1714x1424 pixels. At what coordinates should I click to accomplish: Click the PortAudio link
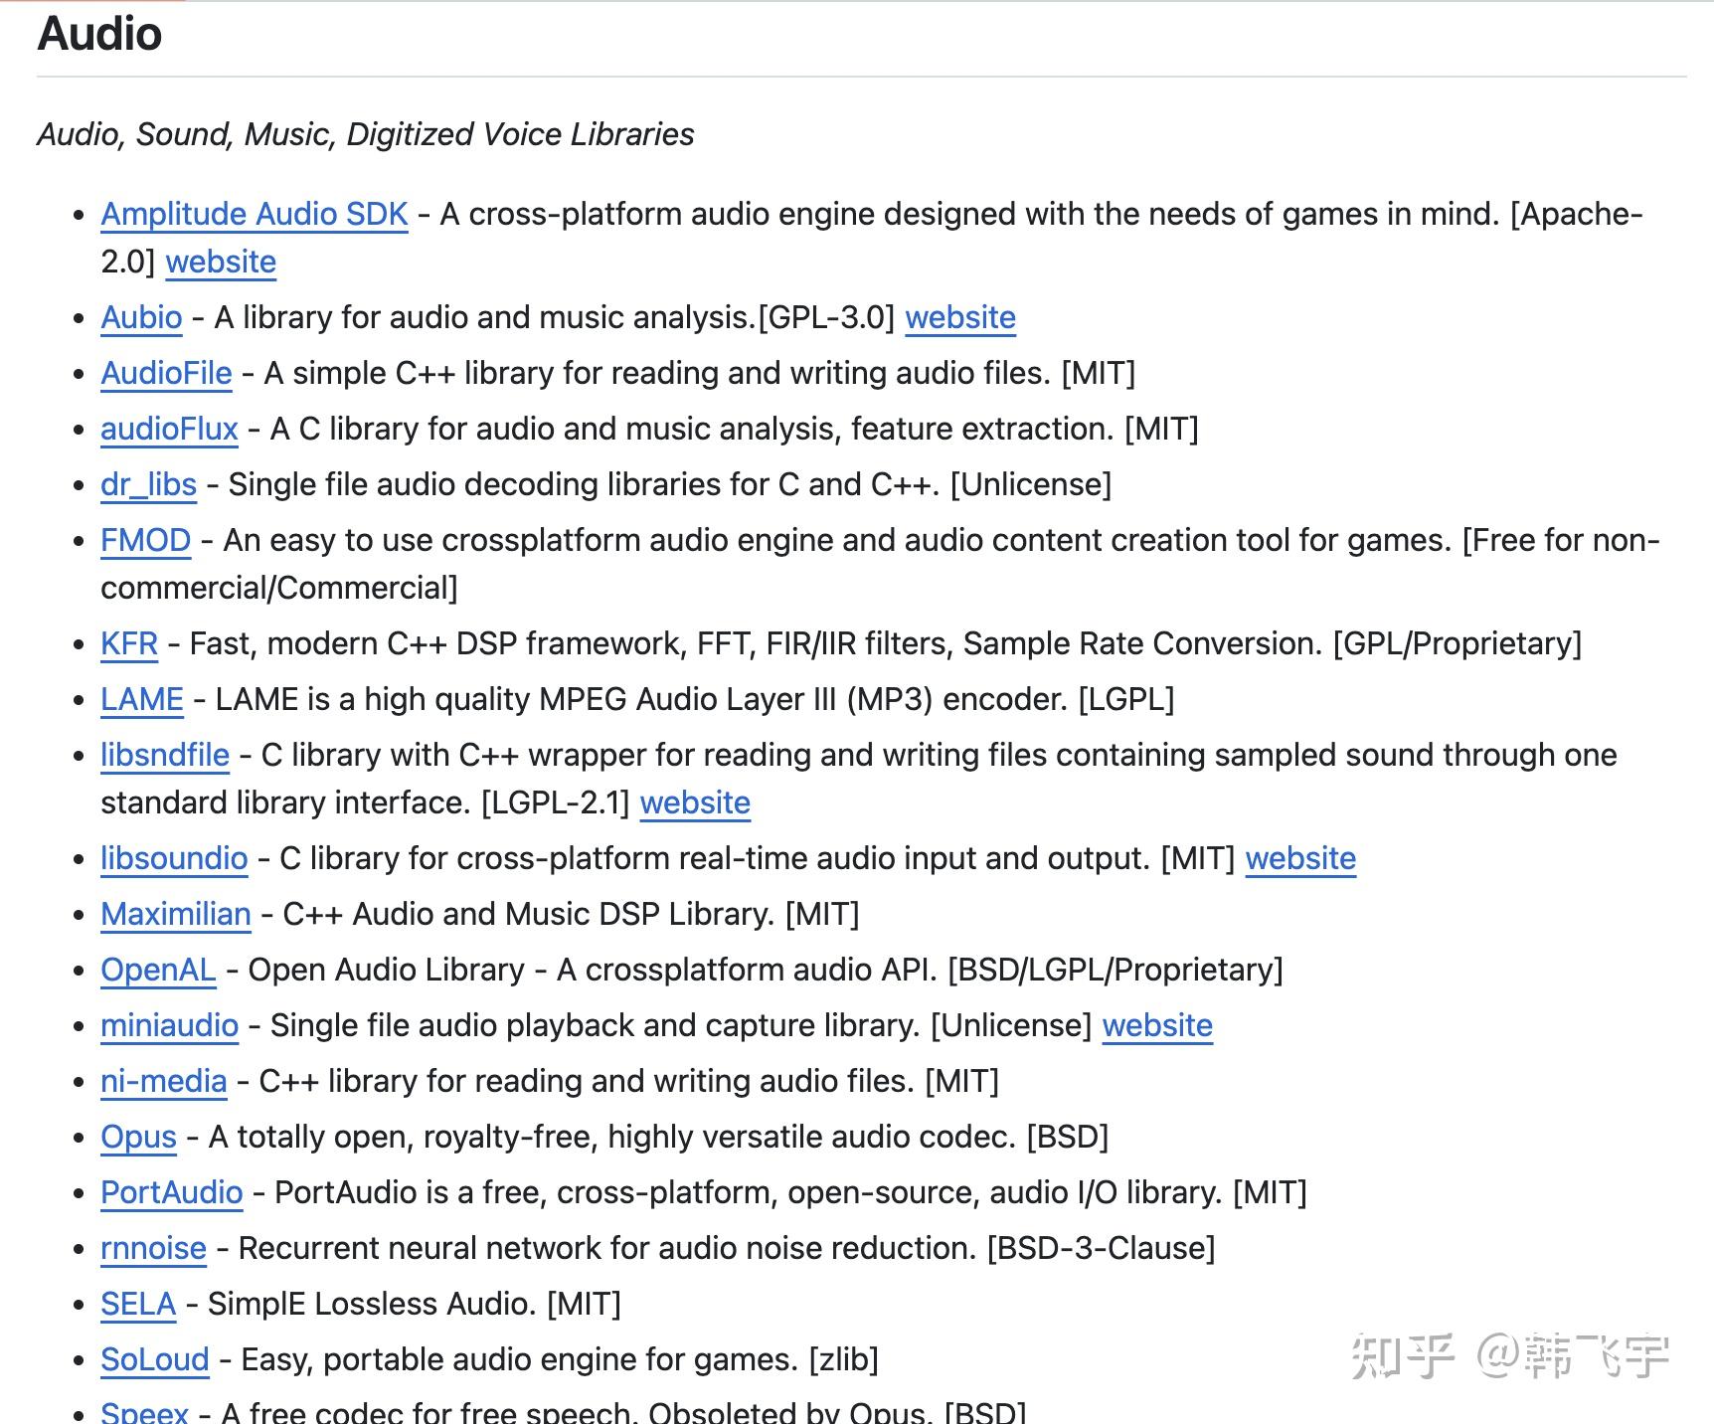(x=171, y=1192)
